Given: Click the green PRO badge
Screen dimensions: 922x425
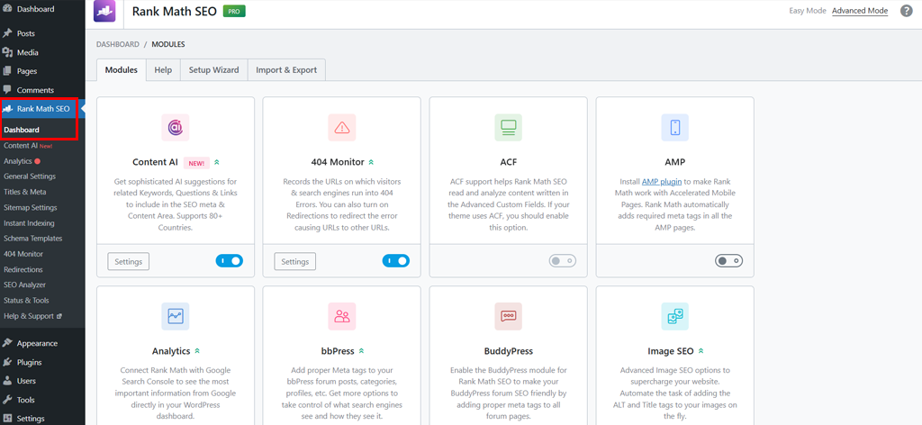Looking at the screenshot, I should [234, 11].
